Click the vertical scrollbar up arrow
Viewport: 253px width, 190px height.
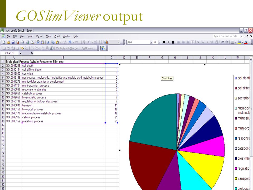[251, 59]
